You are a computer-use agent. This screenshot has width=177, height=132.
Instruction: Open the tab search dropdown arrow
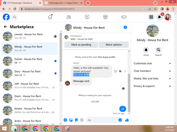click(155, 3)
